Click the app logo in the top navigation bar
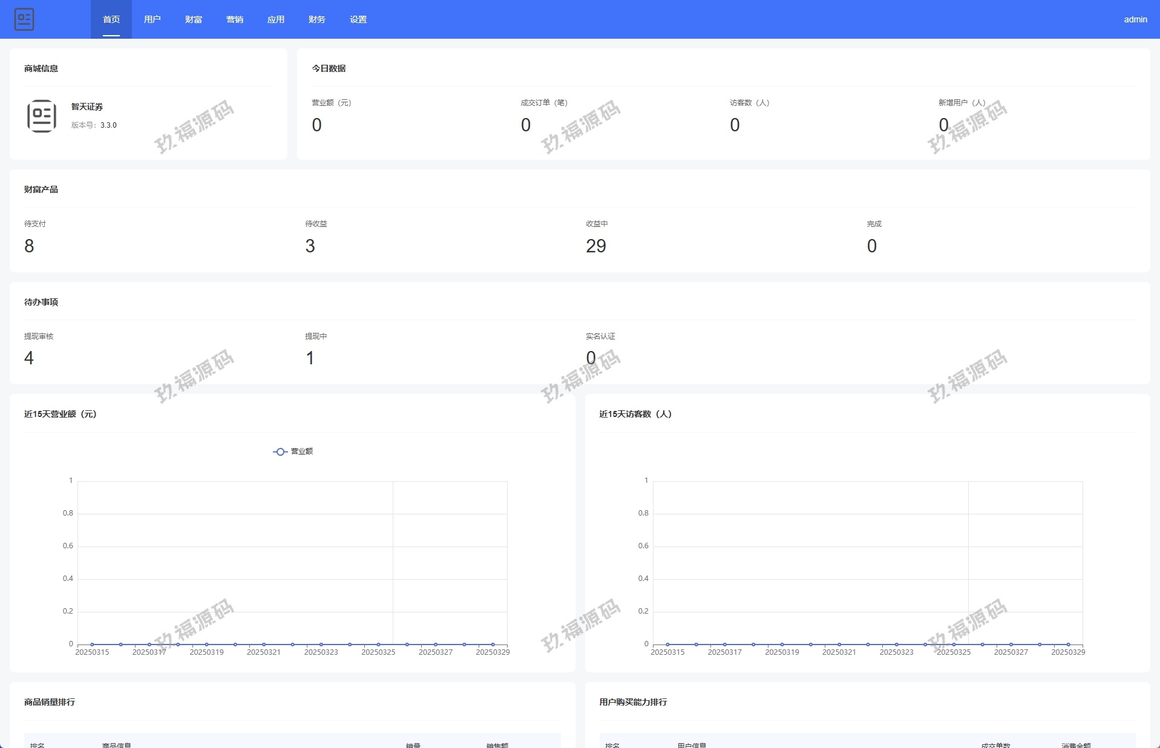 pyautogui.click(x=24, y=19)
